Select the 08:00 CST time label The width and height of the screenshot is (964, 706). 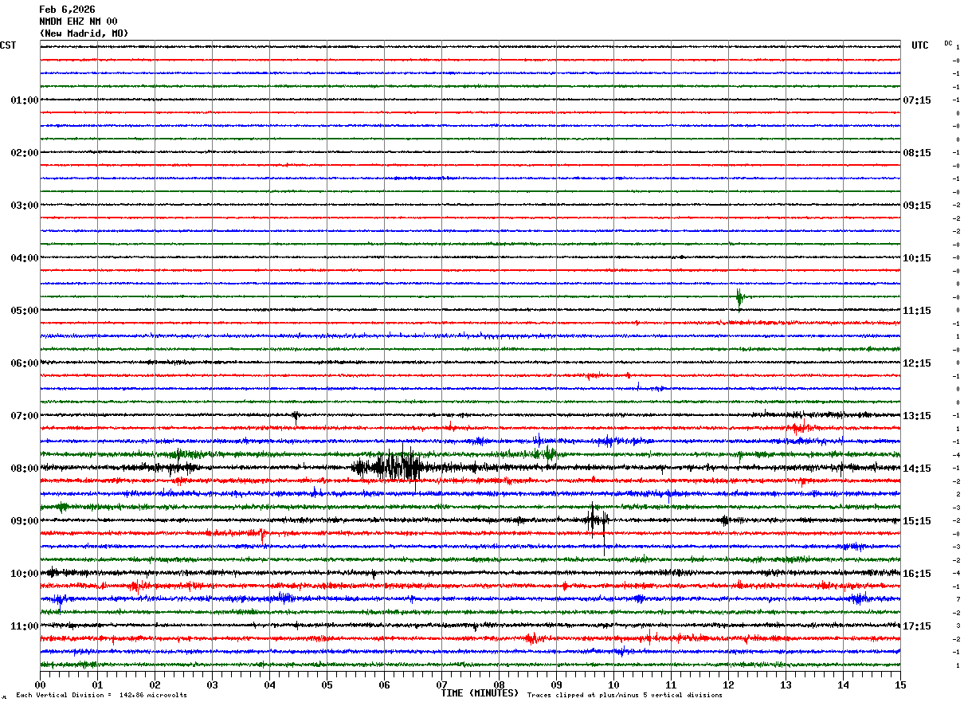(25, 469)
